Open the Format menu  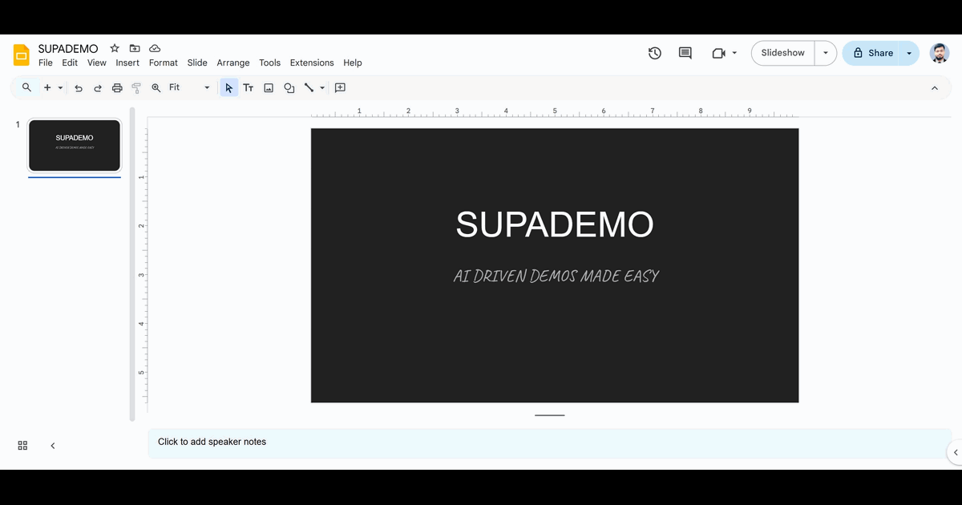[x=164, y=63]
